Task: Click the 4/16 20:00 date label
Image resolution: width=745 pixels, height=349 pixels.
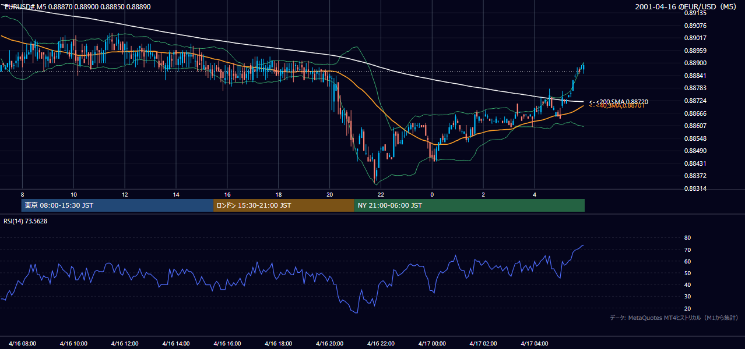Action: coord(330,343)
